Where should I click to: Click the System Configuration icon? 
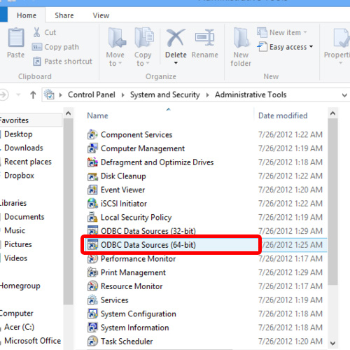(x=92, y=314)
